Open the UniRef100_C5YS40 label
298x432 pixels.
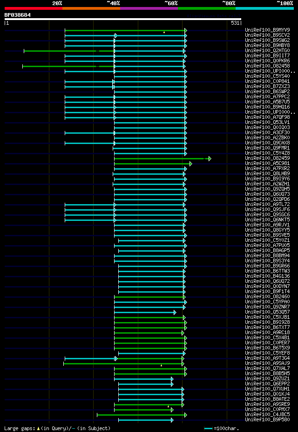point(267,76)
